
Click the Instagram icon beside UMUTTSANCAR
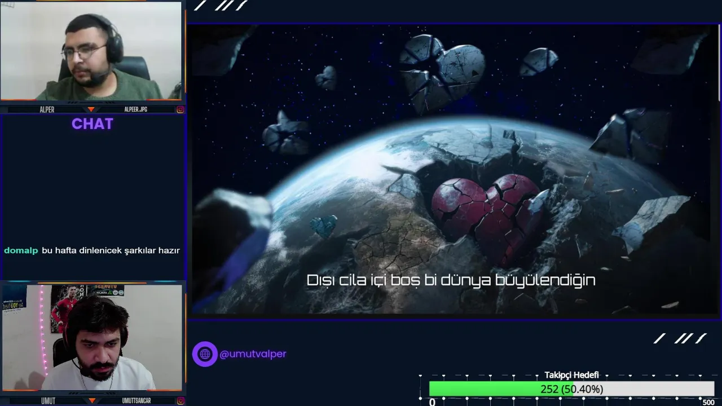point(180,401)
